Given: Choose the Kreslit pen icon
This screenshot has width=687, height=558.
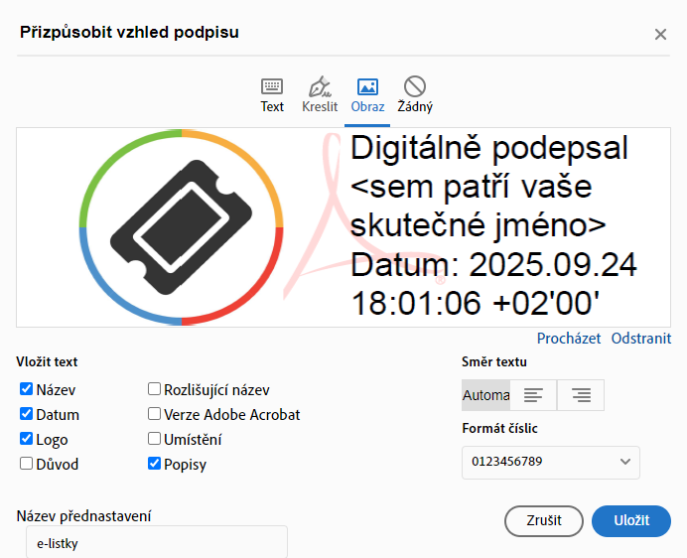Looking at the screenshot, I should [320, 86].
